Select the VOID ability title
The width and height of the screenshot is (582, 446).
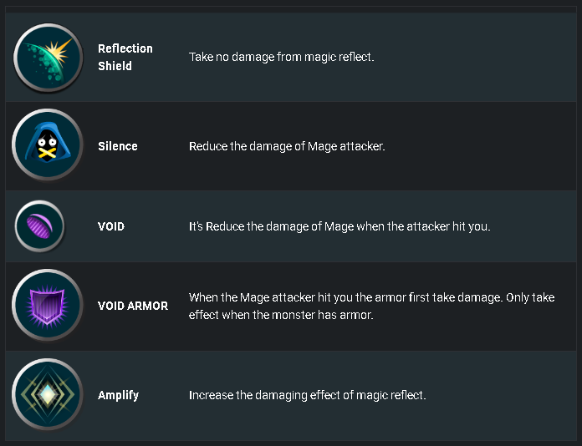point(111,226)
